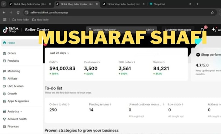221x134 pixels.
Task: Open the first New folder bookmark
Action: (20, 20)
